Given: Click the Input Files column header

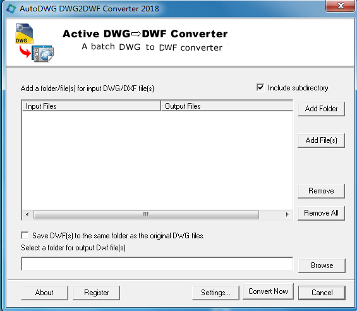Looking at the screenshot, I should click(91, 106).
